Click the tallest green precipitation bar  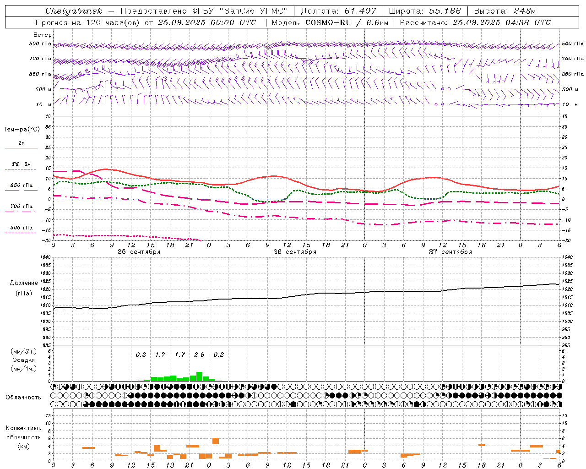[x=199, y=376]
